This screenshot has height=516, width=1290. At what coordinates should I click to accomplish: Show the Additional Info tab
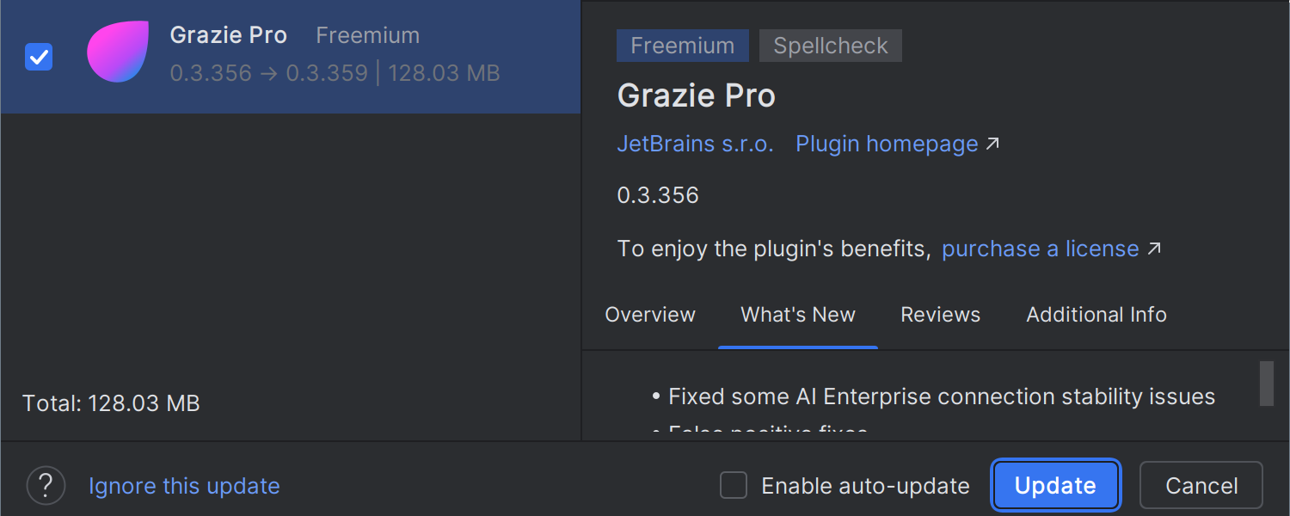tap(1096, 315)
